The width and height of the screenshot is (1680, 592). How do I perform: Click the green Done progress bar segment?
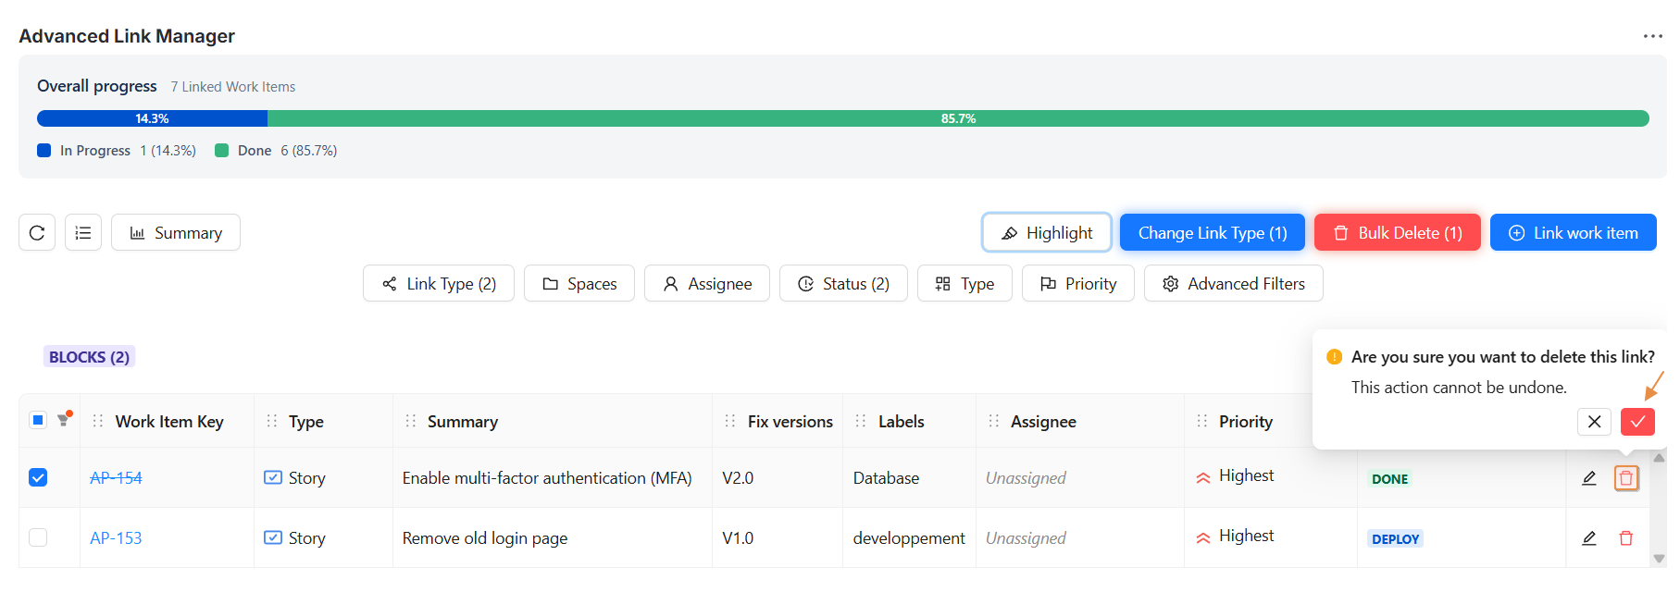[x=958, y=118]
